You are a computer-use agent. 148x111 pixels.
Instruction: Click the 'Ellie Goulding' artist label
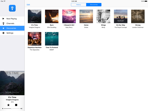[x=52, y=27]
